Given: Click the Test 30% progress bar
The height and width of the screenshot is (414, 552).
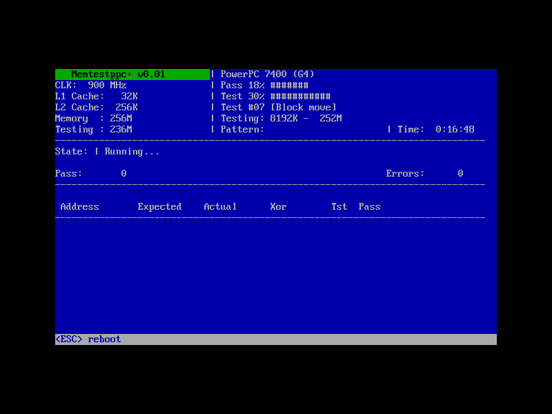Looking at the screenshot, I should pyautogui.click(x=275, y=96).
